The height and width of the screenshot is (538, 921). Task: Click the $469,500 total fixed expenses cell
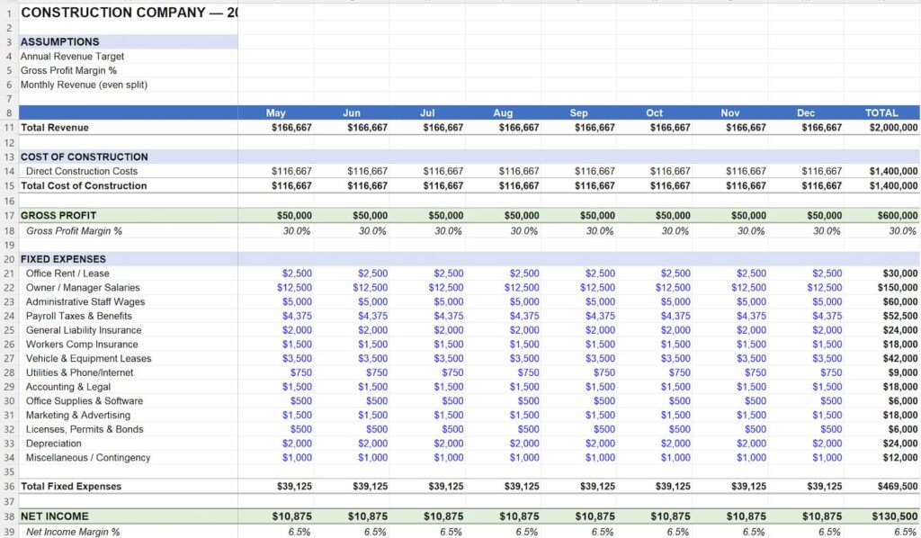click(897, 487)
